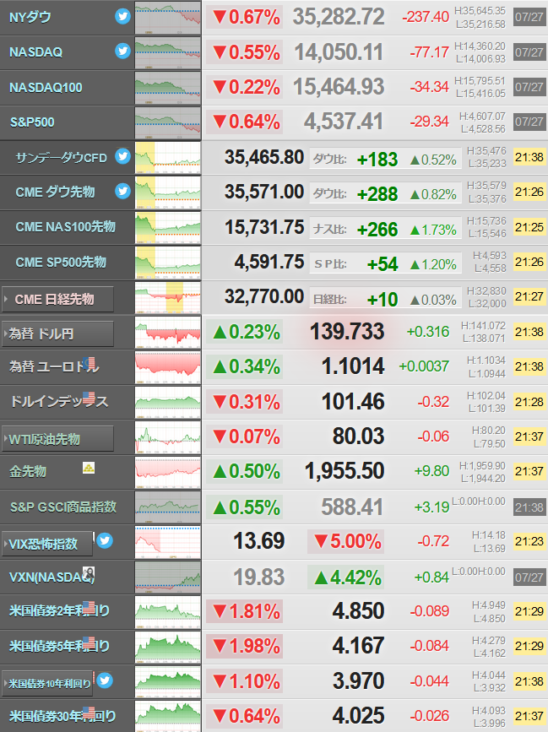Expand the WTI原油先物 button
548x732 pixels.
[x=57, y=439]
